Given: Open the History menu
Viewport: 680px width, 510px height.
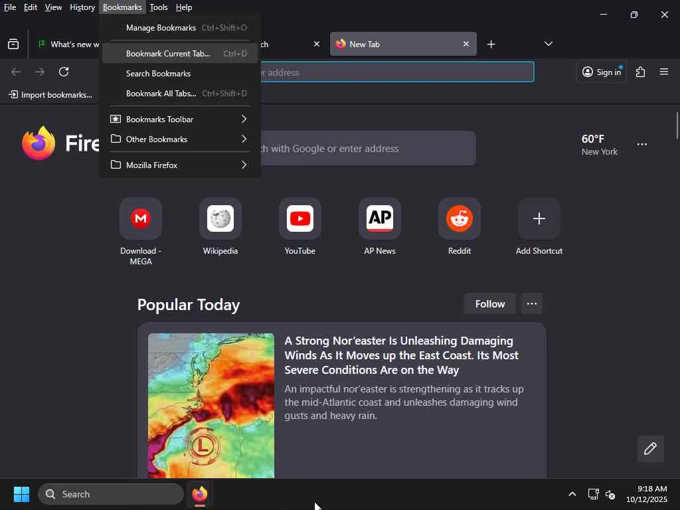Looking at the screenshot, I should click(x=82, y=7).
